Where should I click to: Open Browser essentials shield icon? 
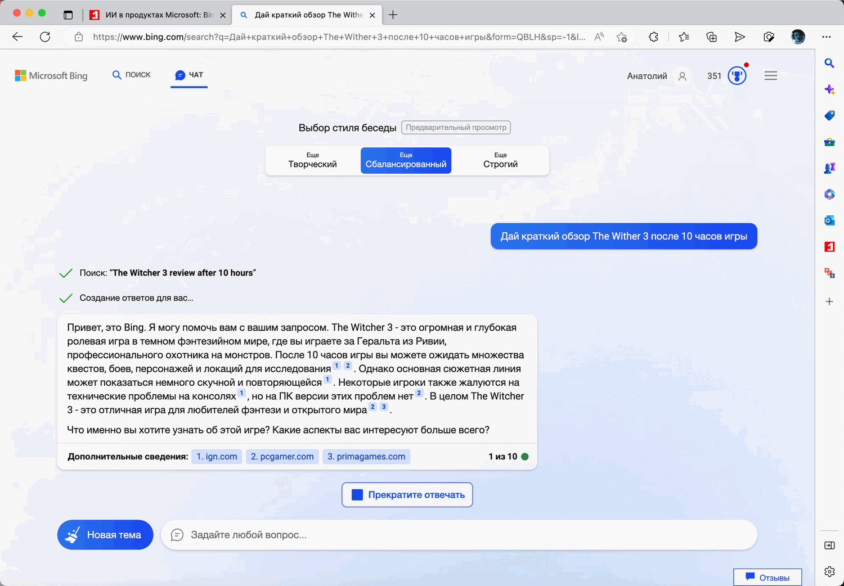point(769,37)
